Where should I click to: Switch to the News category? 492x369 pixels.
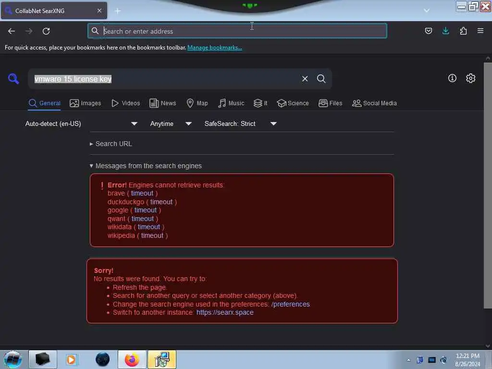point(162,103)
